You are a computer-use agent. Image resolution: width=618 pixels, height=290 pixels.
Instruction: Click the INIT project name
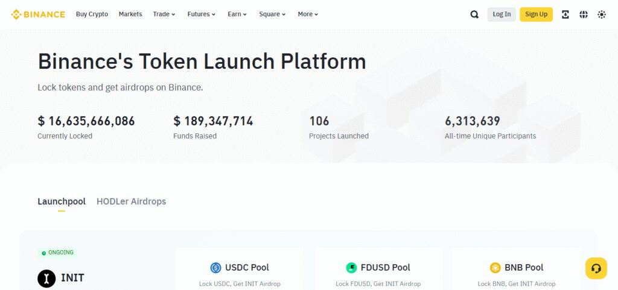click(x=72, y=278)
